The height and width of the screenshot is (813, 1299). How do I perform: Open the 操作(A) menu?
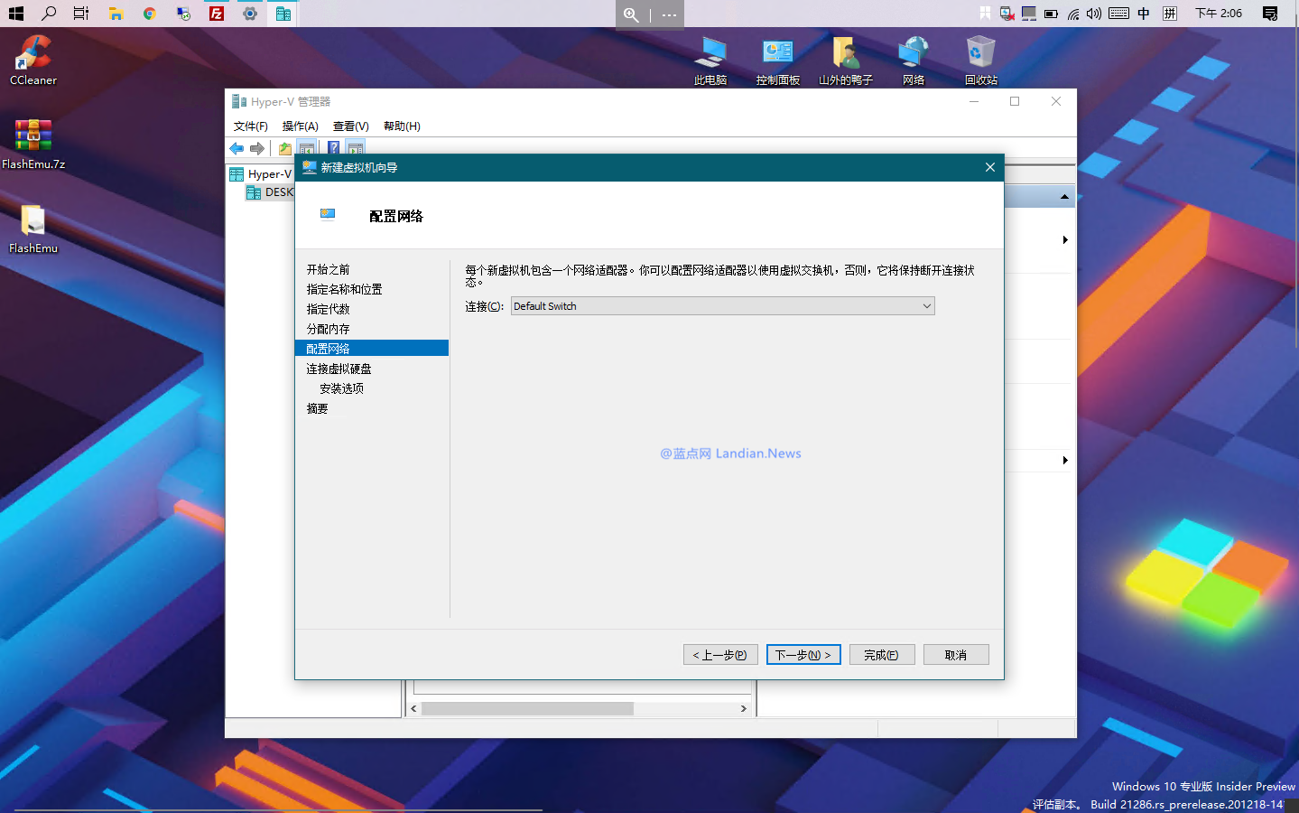point(300,126)
